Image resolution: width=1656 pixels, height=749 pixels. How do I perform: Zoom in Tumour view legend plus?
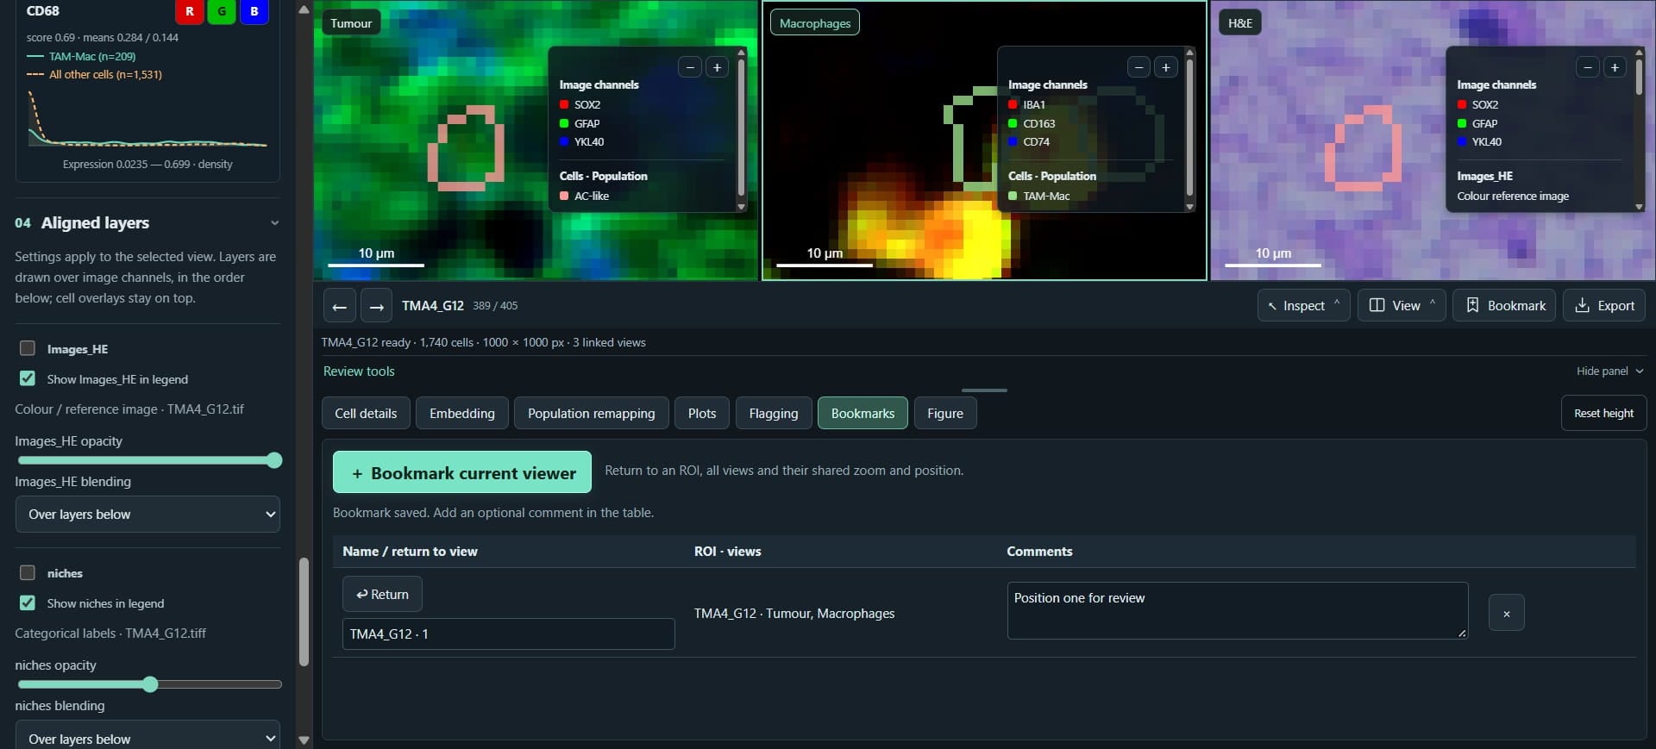[x=717, y=67]
